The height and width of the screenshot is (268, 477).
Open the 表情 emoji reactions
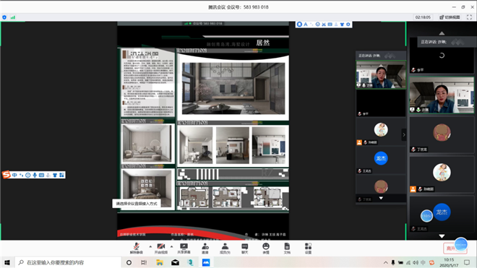[266, 248]
